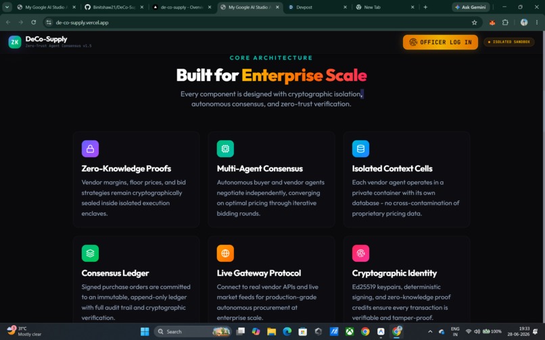The height and width of the screenshot is (340, 545).
Task: Show hidden system tray icons chevron
Action: point(430,332)
